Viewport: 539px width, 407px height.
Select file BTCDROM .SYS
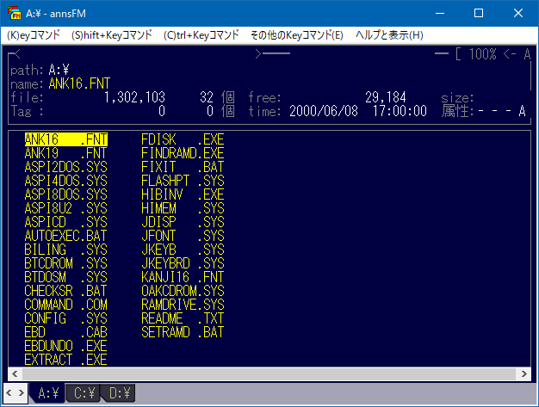coord(66,263)
